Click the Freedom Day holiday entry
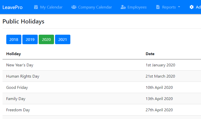This screenshot has width=201, height=119. [x=18, y=110]
